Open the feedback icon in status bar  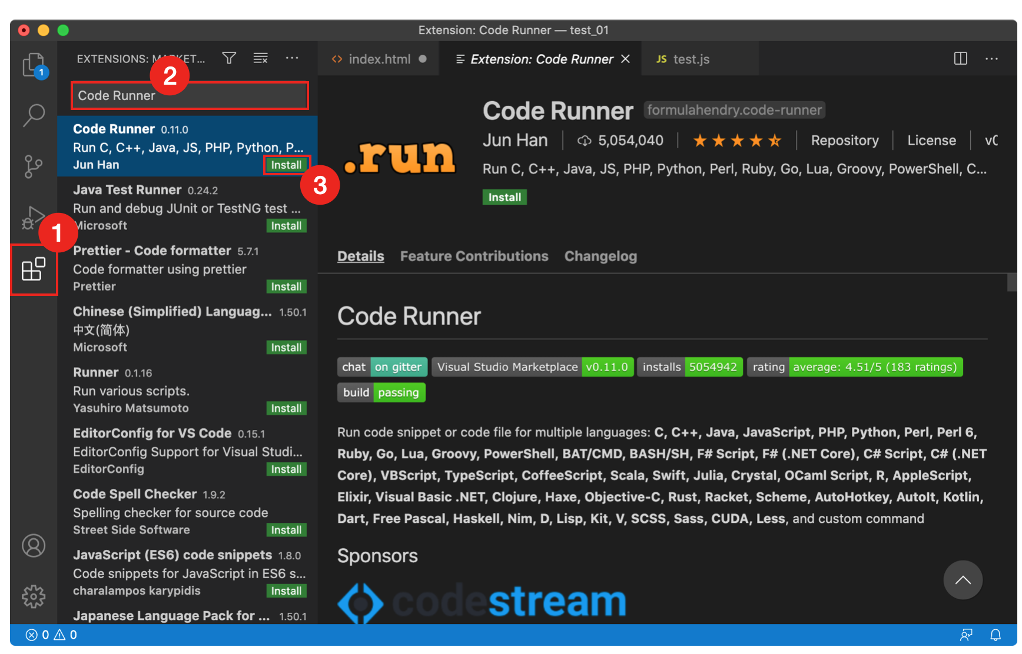coord(966,635)
